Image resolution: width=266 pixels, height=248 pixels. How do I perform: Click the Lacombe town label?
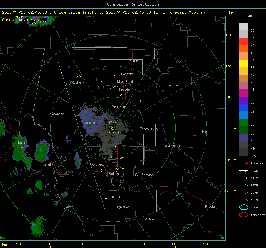click(127, 74)
